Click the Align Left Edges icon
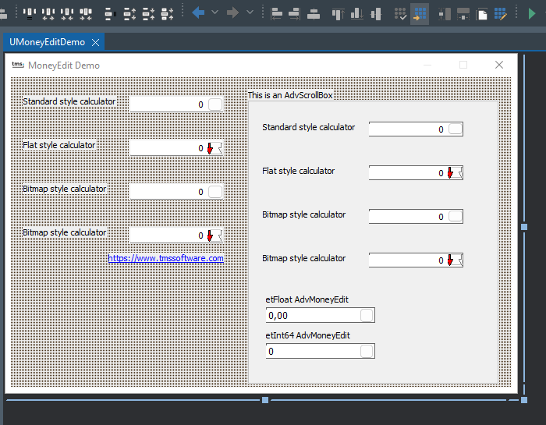 click(276, 14)
